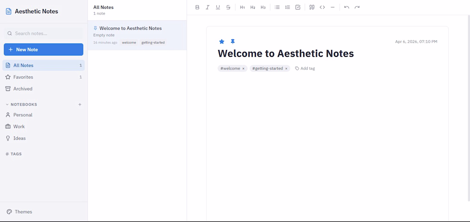This screenshot has height=222, width=470.
Task: Remove the #welcome tag
Action: [x=244, y=69]
